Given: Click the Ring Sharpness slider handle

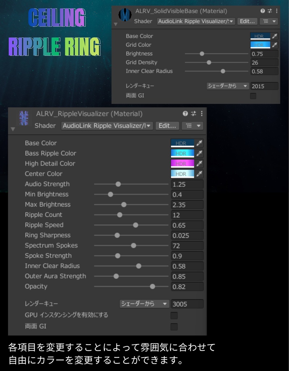Looking at the screenshot, I should [117, 235].
